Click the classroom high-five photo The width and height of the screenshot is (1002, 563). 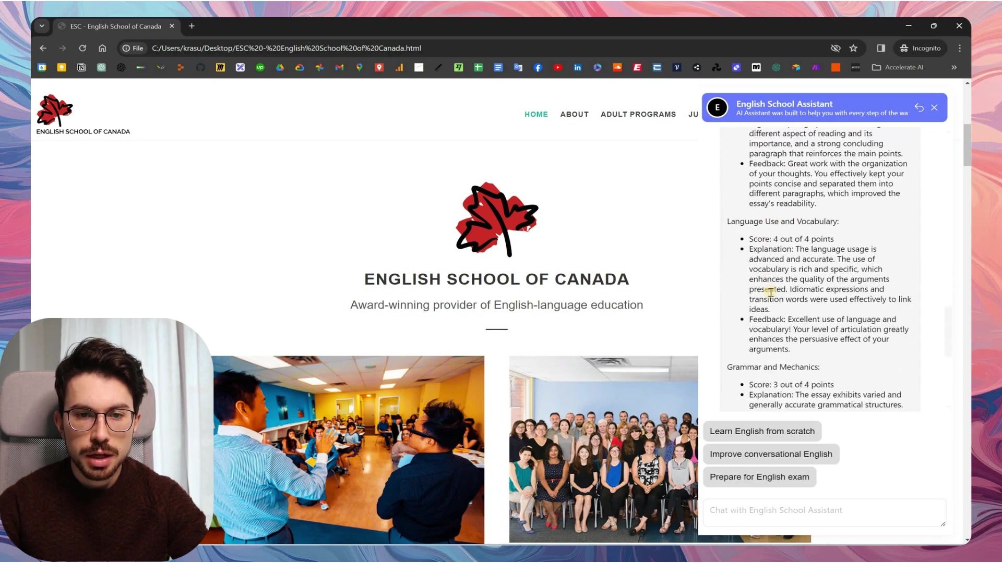click(x=348, y=450)
